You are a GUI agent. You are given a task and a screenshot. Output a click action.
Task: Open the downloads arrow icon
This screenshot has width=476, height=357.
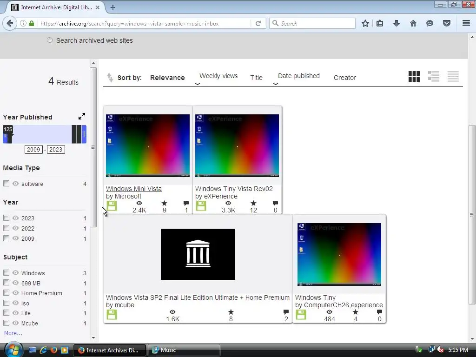397,23
